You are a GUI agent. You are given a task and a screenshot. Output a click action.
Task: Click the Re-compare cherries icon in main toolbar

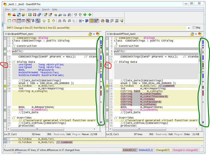pos(14,15)
